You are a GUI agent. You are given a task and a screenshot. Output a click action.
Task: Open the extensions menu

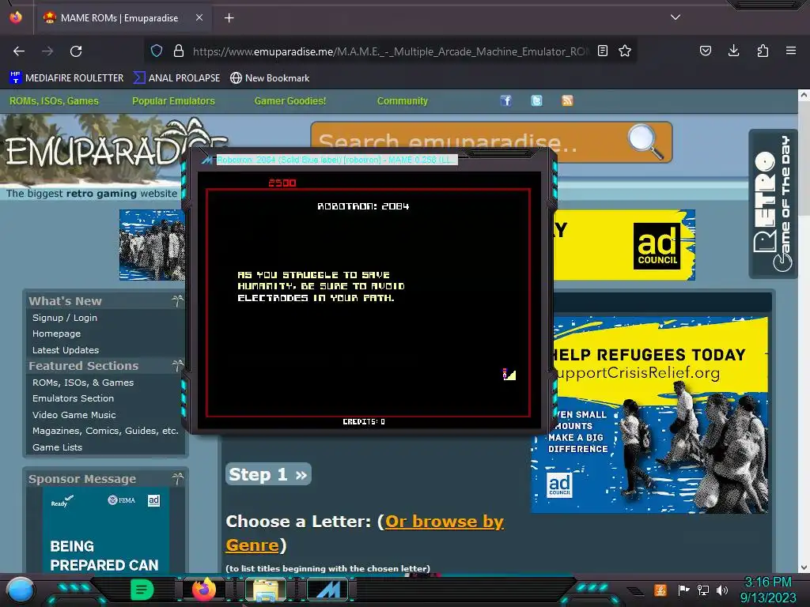coord(763,51)
